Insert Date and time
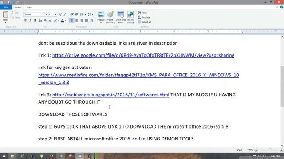The width and height of the screenshot is (284, 159). [x=121, y=18]
